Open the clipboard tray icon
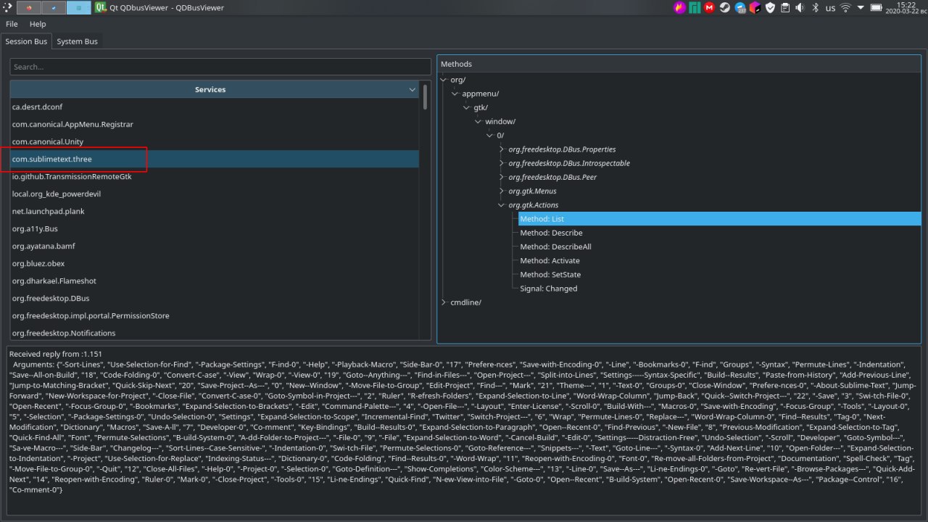The height and width of the screenshot is (522, 928). tap(784, 8)
